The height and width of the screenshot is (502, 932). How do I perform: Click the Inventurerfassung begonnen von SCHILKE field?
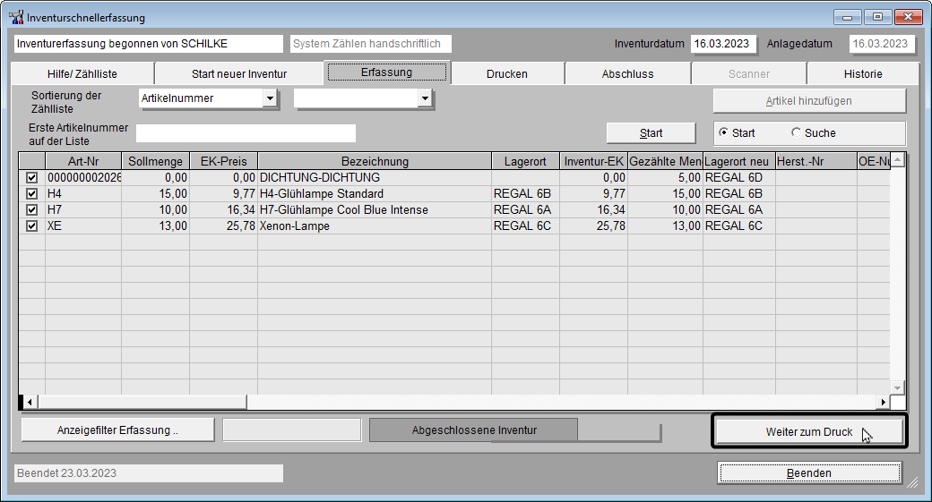149,43
